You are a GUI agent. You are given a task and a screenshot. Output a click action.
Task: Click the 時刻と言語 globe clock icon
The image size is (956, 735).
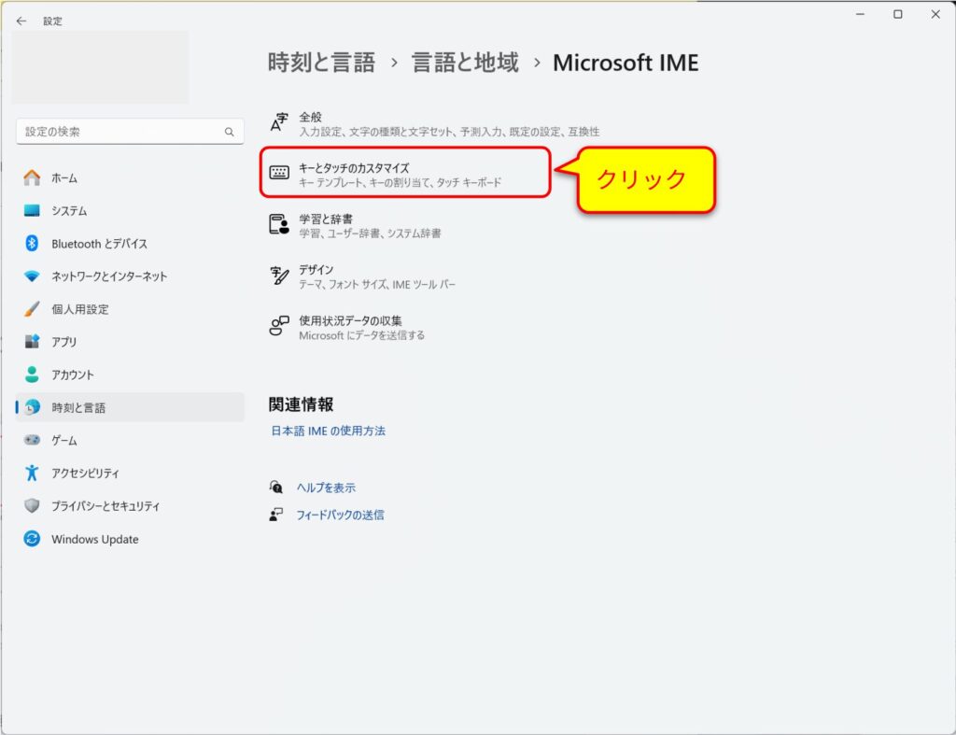[32, 407]
